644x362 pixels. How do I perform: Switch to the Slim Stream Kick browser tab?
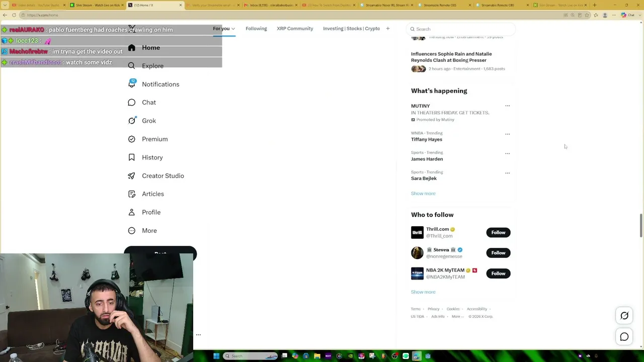click(x=96, y=5)
